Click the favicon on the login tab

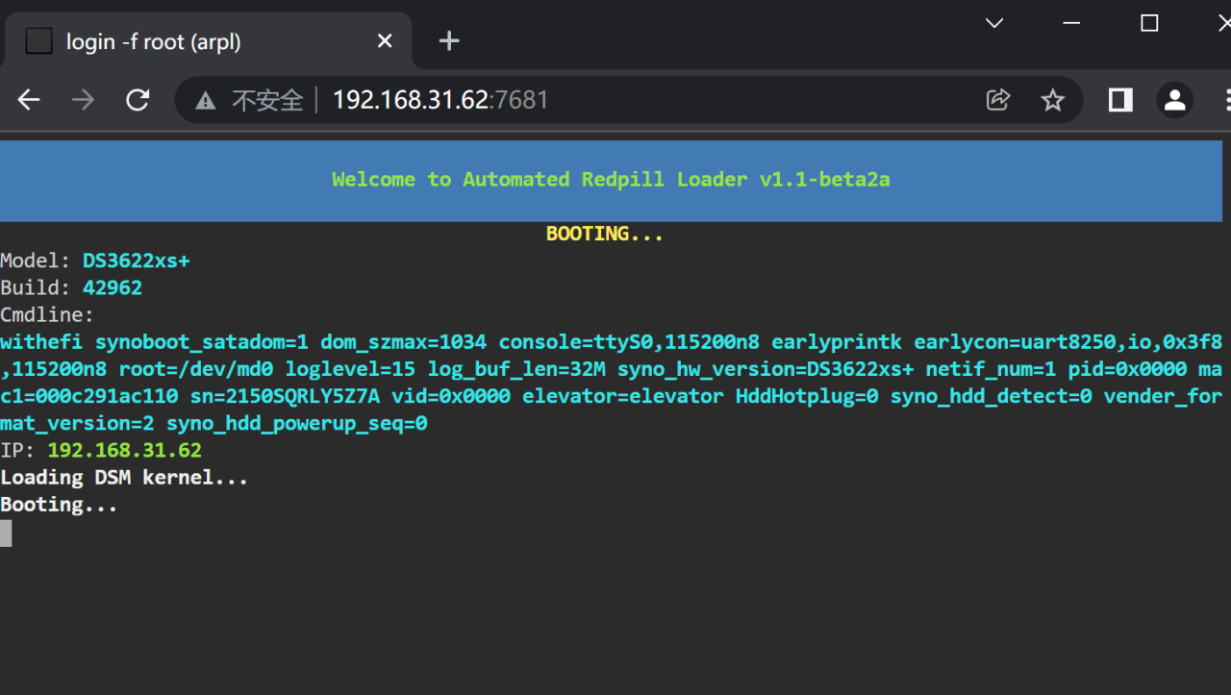(38, 40)
